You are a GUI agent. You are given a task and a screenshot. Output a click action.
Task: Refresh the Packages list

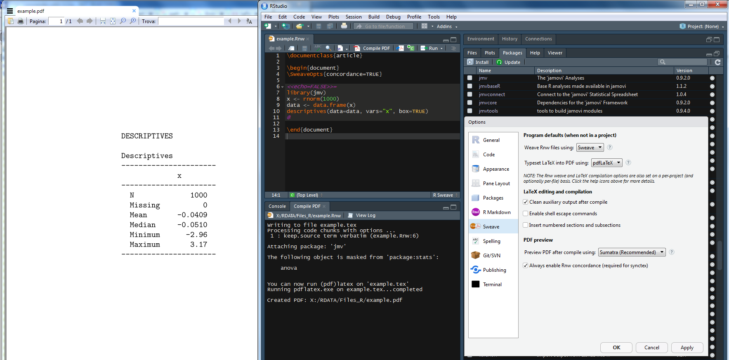[718, 62]
